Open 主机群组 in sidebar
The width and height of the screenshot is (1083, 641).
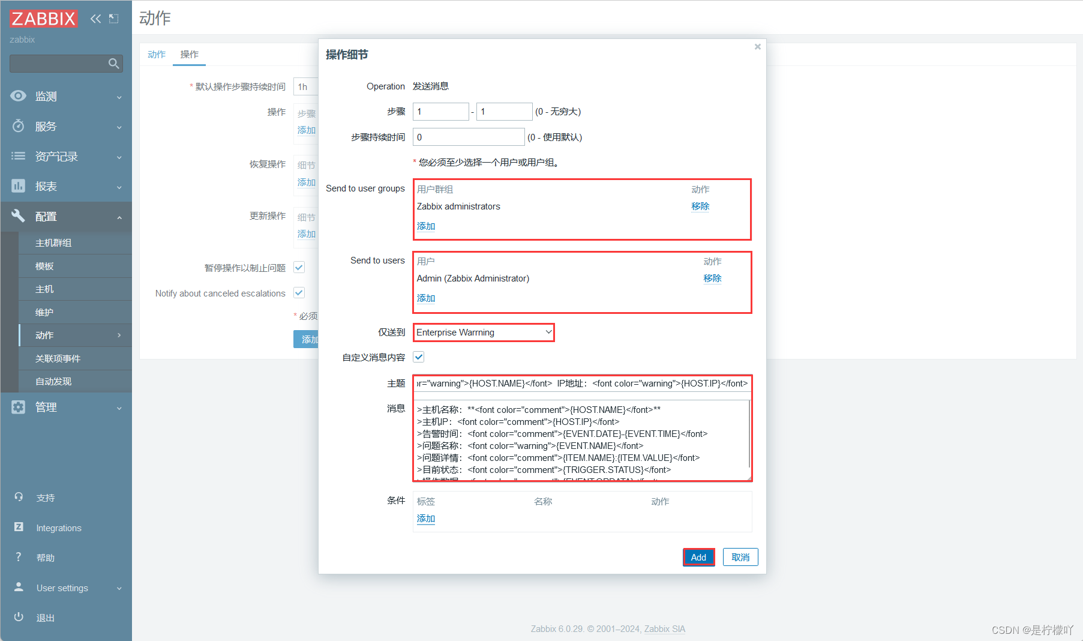53,243
